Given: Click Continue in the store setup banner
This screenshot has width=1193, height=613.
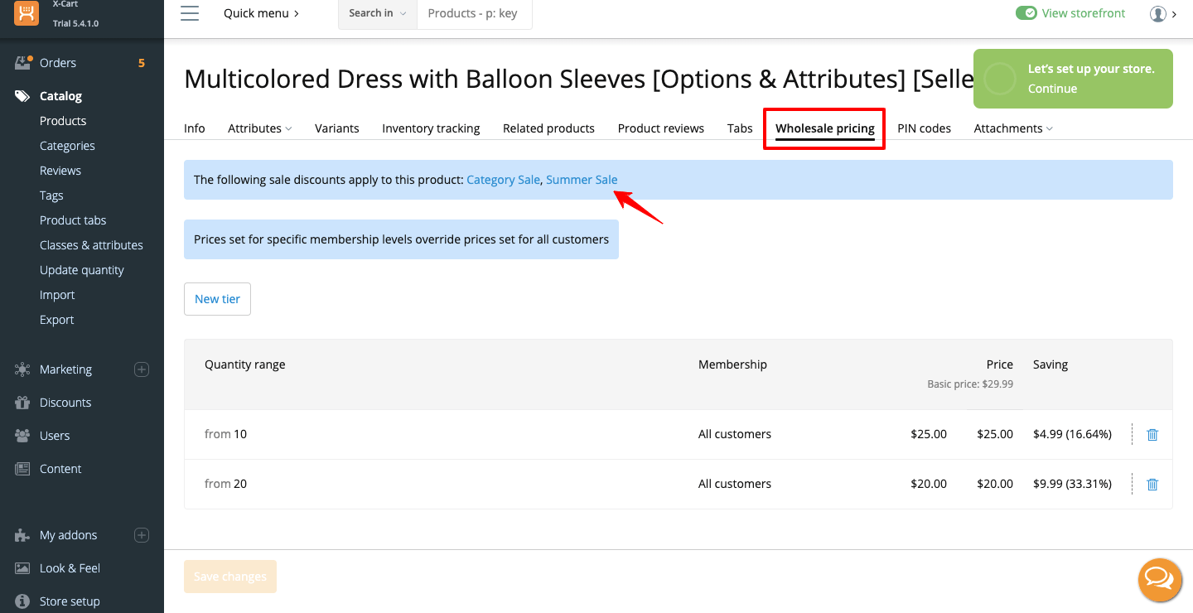Looking at the screenshot, I should [1052, 89].
